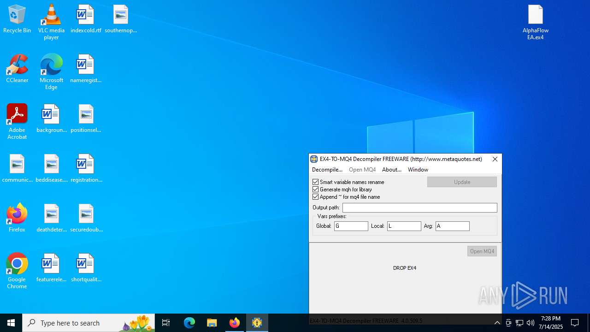
Task: Select the AlphaFlow EA.ex4 file icon
Action: (x=536, y=22)
